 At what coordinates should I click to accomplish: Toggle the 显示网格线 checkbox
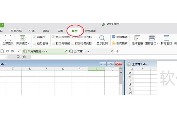click(53, 37)
